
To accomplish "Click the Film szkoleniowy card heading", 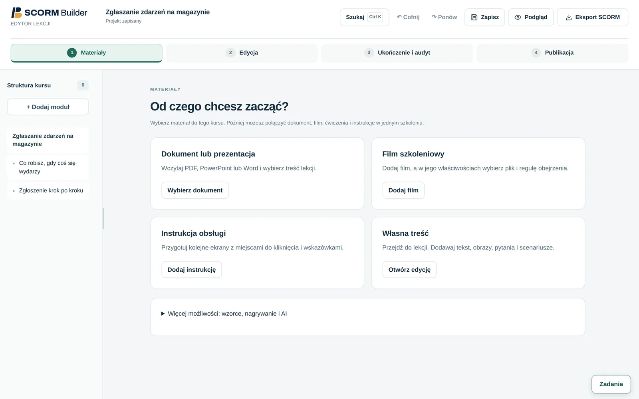I will pyautogui.click(x=413, y=154).
